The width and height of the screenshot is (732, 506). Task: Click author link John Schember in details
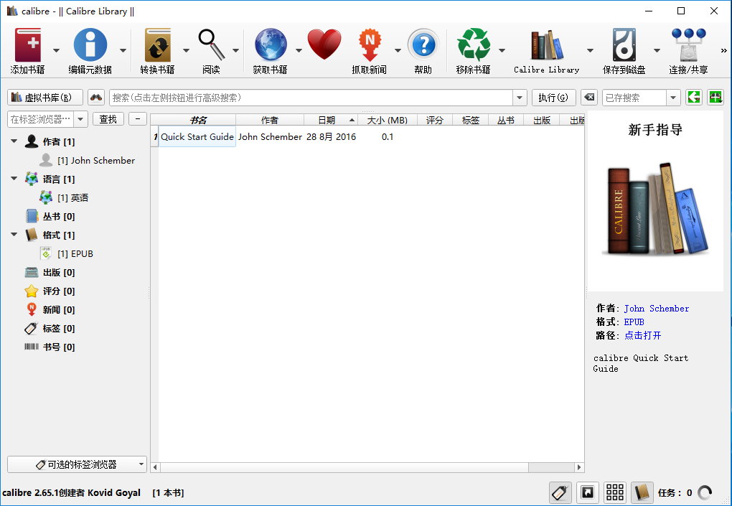(x=657, y=309)
